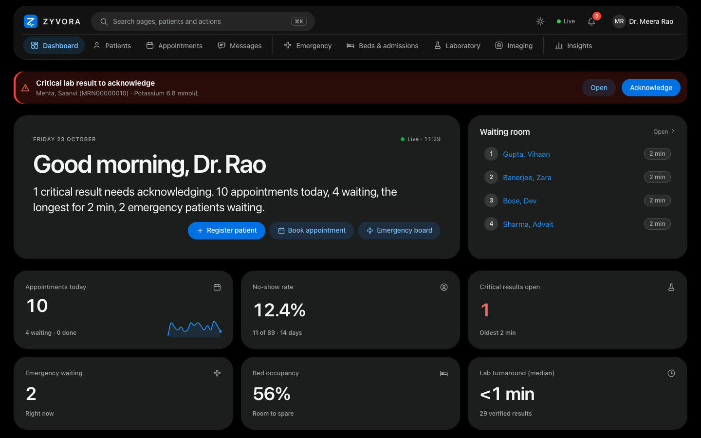Click the "4 waiting · 0 done" text
The width and height of the screenshot is (701, 438).
pyautogui.click(x=51, y=333)
